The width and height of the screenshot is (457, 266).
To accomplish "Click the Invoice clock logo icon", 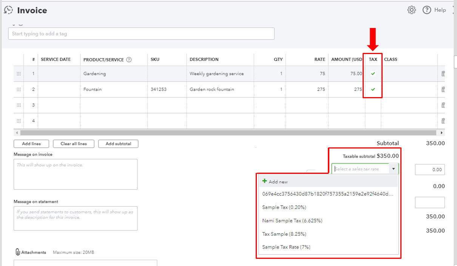I will coord(8,10).
